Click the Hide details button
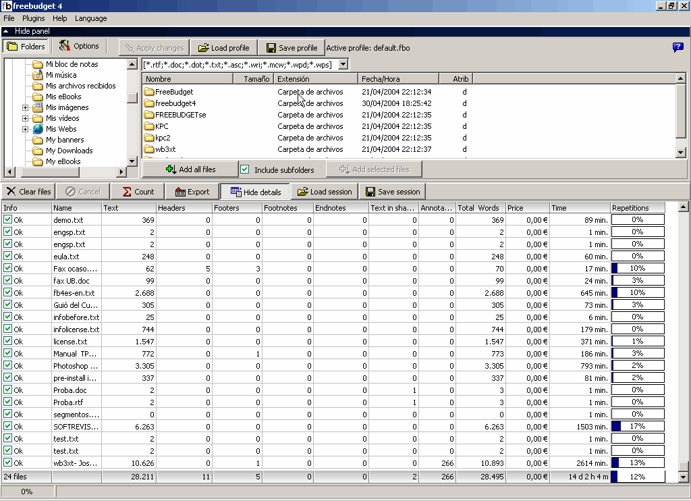Image resolution: width=691 pixels, height=501 pixels. pos(256,192)
